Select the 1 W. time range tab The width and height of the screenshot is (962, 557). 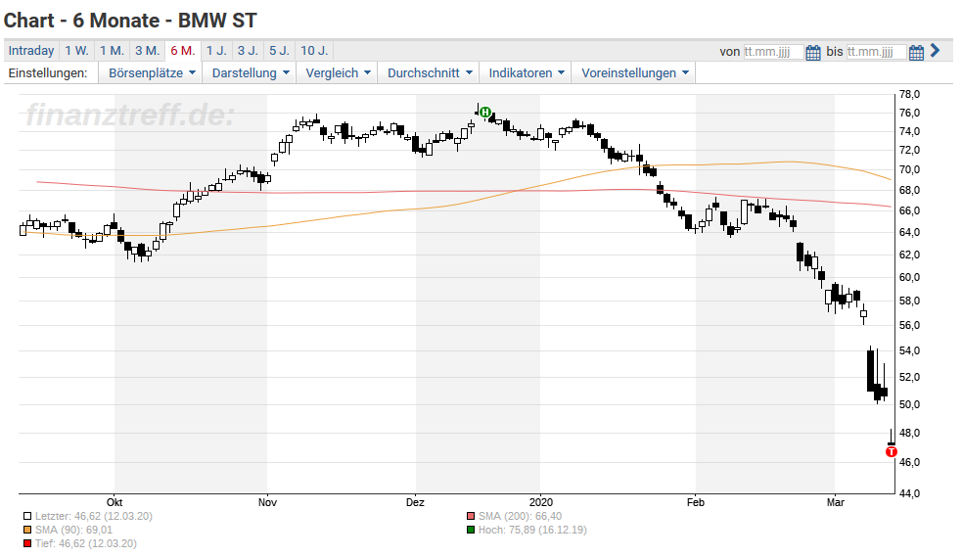(x=76, y=50)
